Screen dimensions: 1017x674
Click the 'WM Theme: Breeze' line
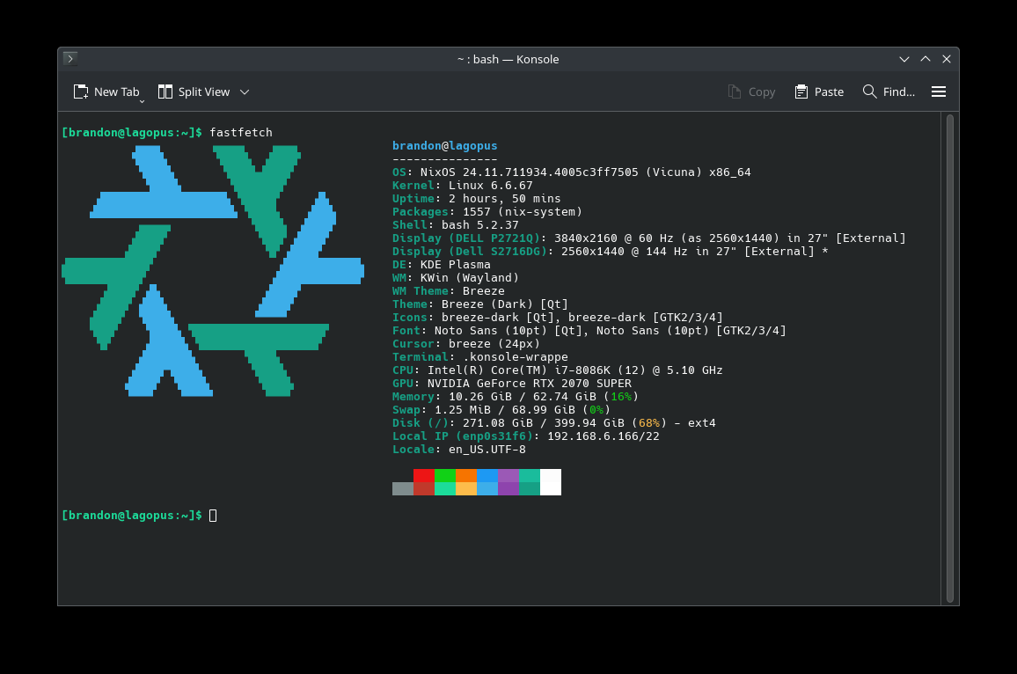pyautogui.click(x=448, y=291)
